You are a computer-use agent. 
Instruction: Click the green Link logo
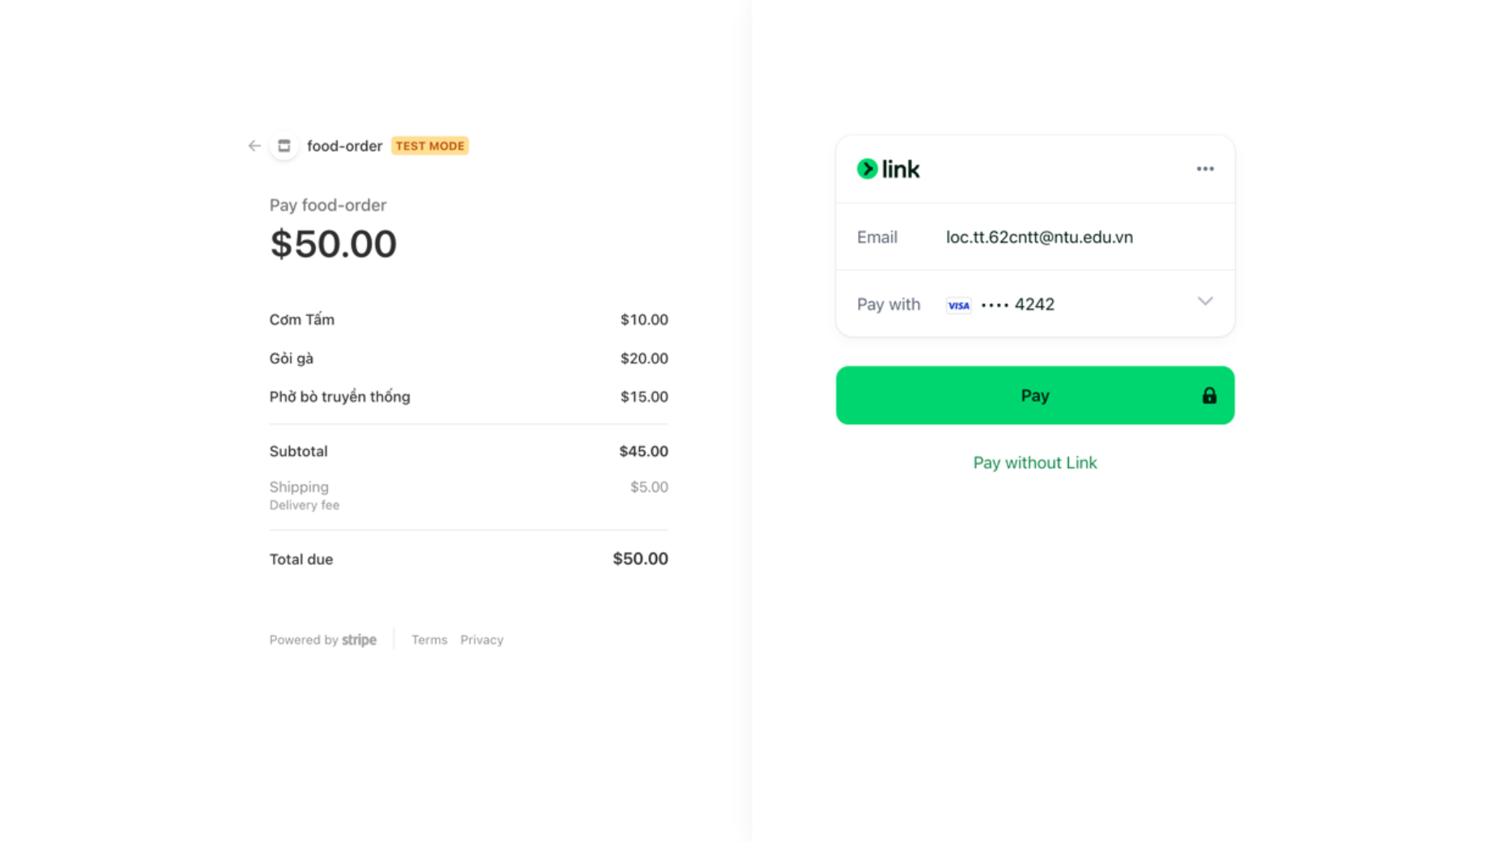[x=888, y=169]
